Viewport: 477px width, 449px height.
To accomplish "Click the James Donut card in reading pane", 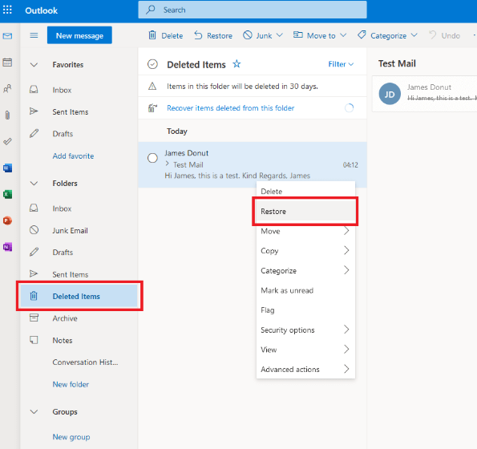I will click(x=425, y=94).
